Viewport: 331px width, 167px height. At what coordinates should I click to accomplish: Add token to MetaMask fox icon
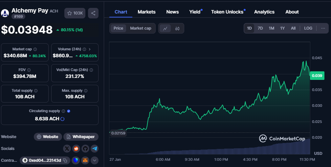tap(85, 160)
